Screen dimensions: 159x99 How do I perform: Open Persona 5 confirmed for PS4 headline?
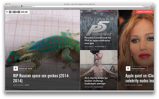(98, 40)
